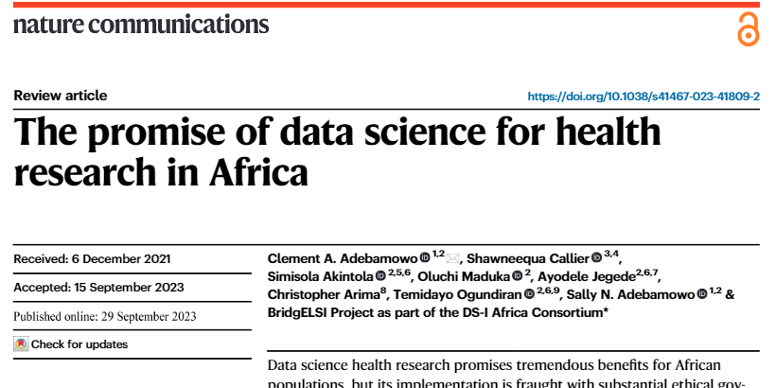Open Temidayo Ogundiran's ORCID icon
776x388 pixels.
528,294
